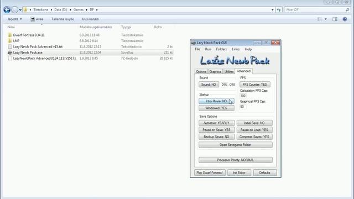Click the sound volume 255 field
The image size is (354, 199).
[x=224, y=85]
